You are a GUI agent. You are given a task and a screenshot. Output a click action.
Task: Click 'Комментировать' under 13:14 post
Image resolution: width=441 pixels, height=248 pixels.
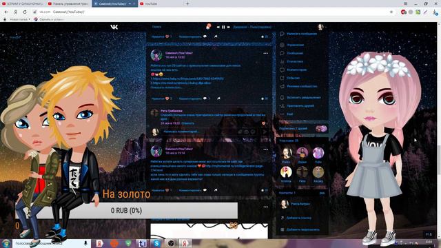pyautogui.click(x=193, y=190)
